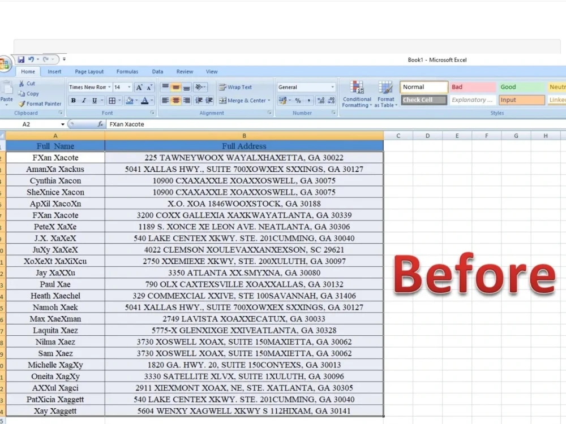Screen dimensions: 566x424
Task: Open the Name Box dropdown arrow
Action: click(x=62, y=124)
